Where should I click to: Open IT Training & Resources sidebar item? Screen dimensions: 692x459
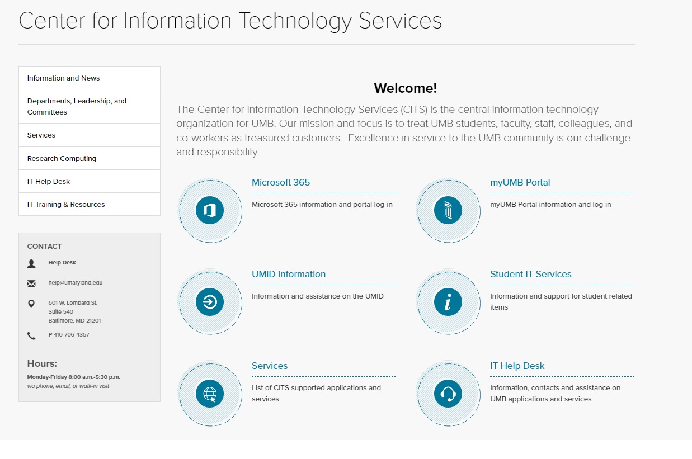[66, 205]
